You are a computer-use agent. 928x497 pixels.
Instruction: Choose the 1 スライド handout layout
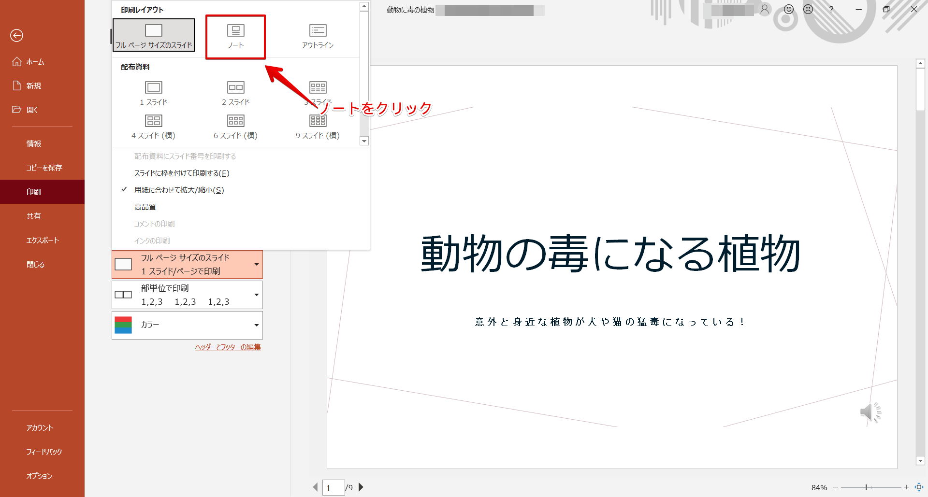coord(154,93)
